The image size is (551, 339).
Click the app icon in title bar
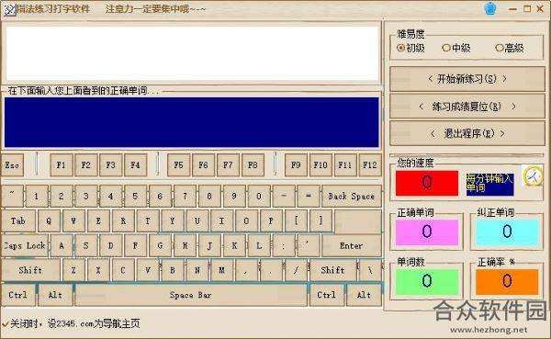[9, 9]
